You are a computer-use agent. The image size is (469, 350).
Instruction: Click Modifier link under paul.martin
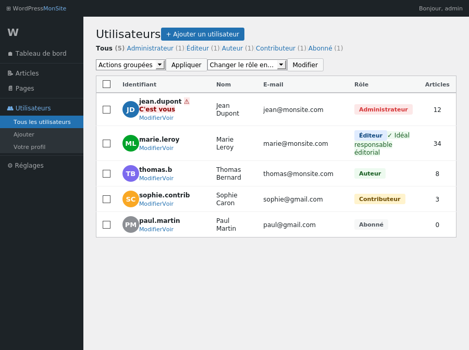[x=151, y=229]
